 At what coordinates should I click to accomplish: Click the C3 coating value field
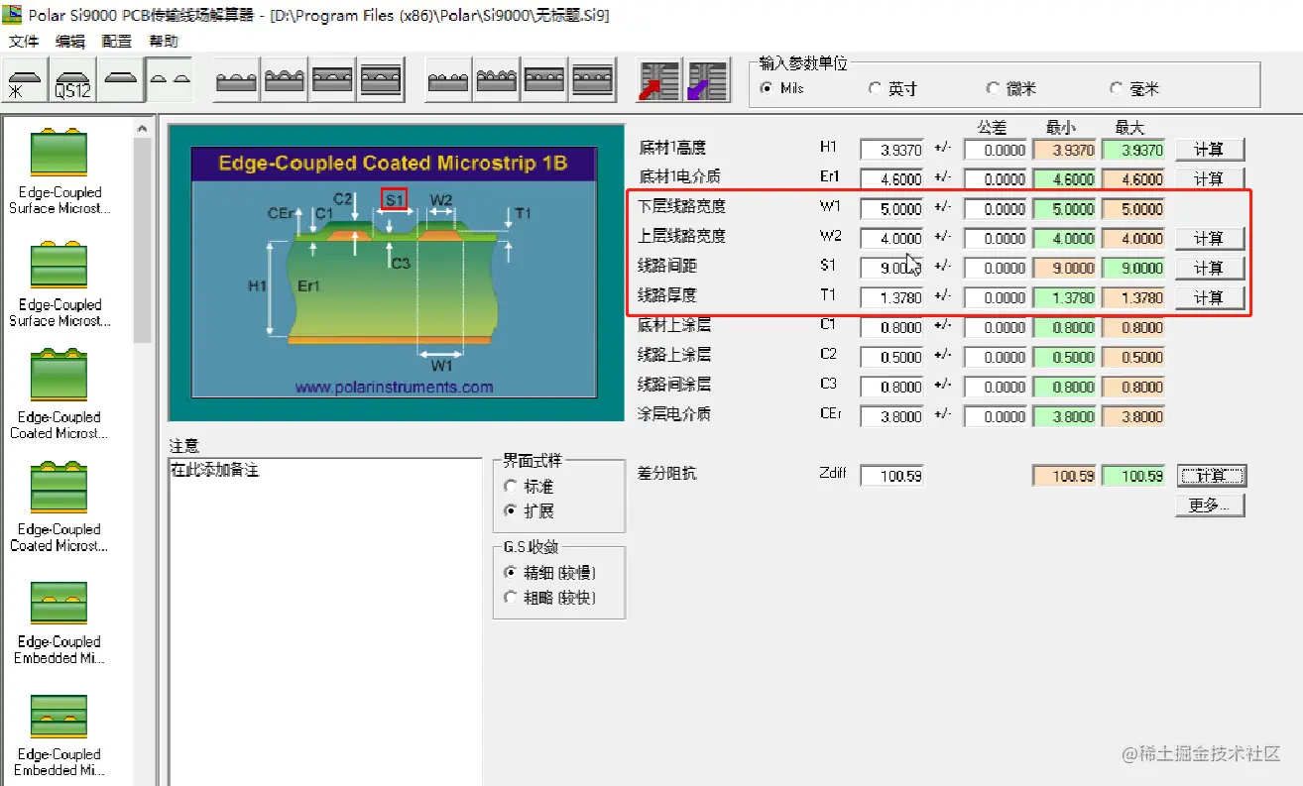pos(891,387)
